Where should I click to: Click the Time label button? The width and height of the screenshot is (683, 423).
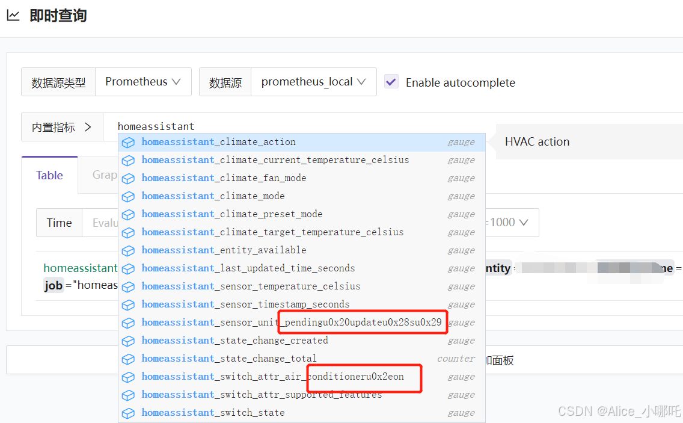(x=60, y=223)
